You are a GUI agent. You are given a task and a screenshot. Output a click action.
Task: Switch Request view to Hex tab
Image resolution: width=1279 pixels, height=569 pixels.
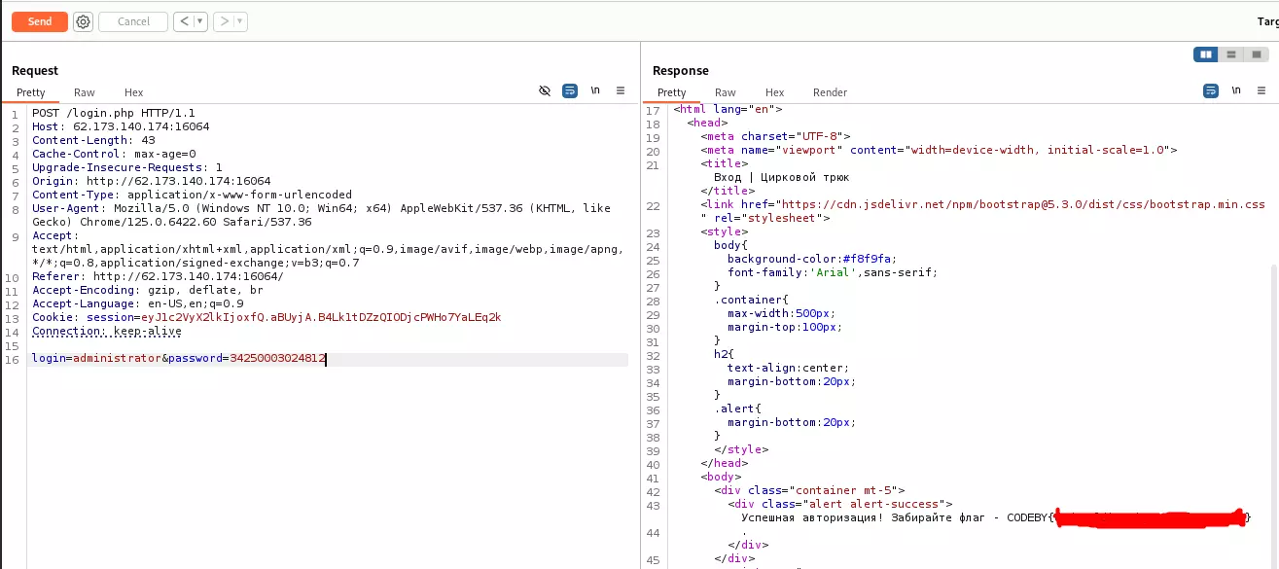click(x=134, y=92)
